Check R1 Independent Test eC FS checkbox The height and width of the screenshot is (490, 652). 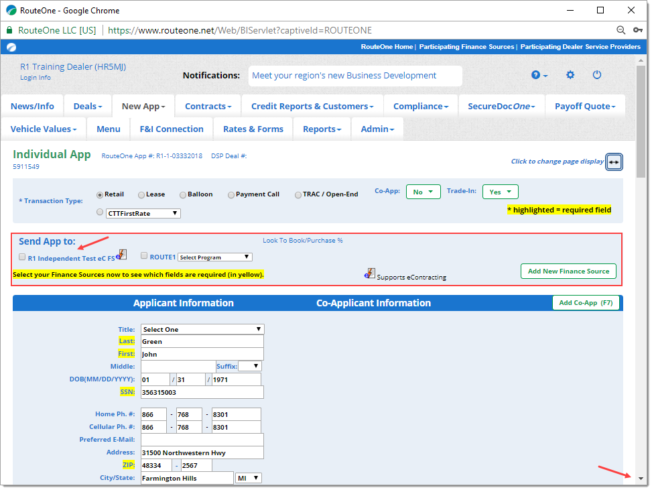22,257
